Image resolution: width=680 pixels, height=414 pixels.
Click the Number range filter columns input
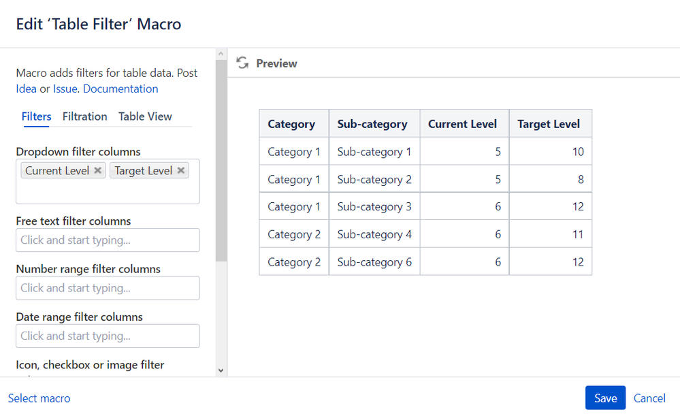(x=108, y=288)
